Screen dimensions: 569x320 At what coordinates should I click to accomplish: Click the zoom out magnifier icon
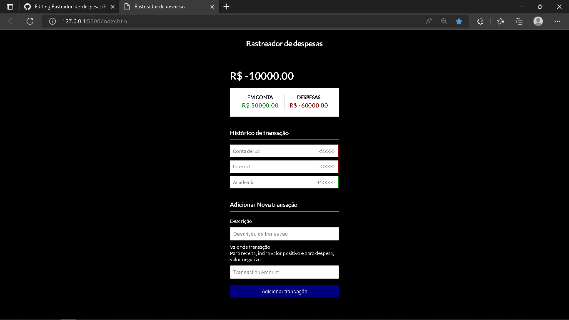point(444,21)
